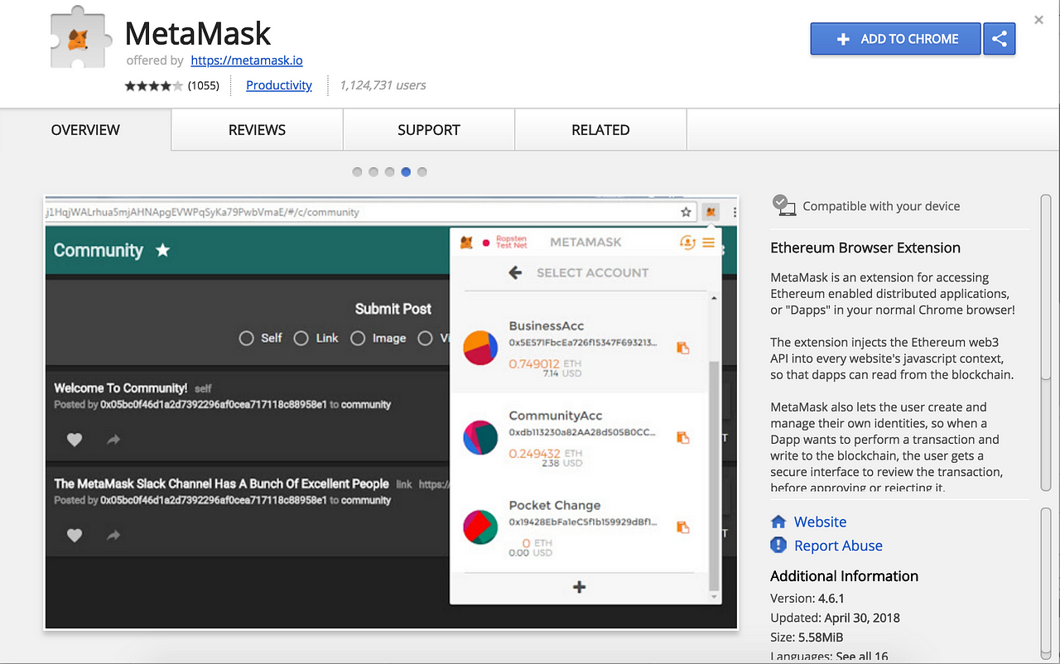Viewport: 1060px width, 664px height.
Task: Click the popup scrollbar down arrow
Action: click(x=714, y=596)
